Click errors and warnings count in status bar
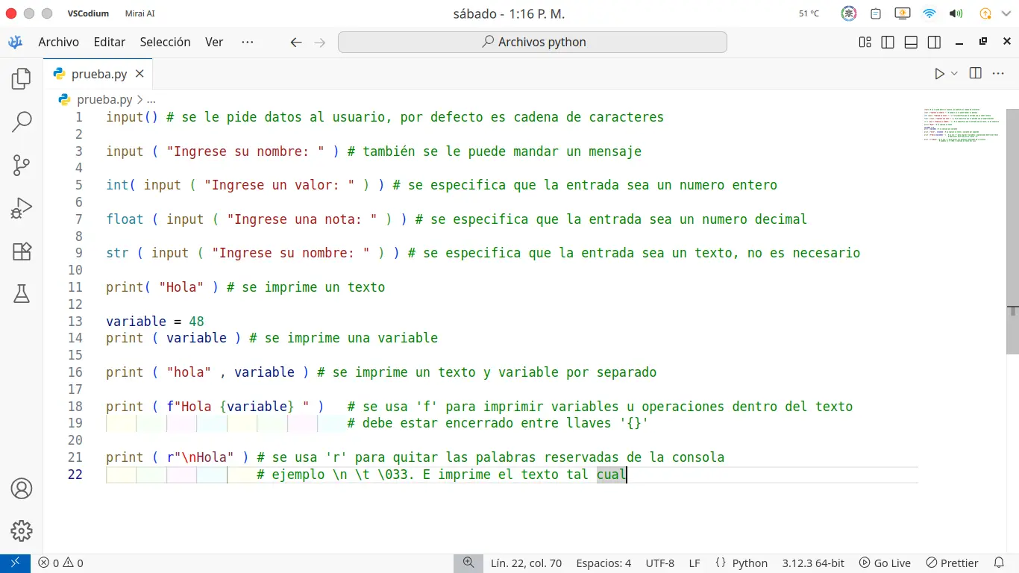1019x573 pixels. (61, 563)
